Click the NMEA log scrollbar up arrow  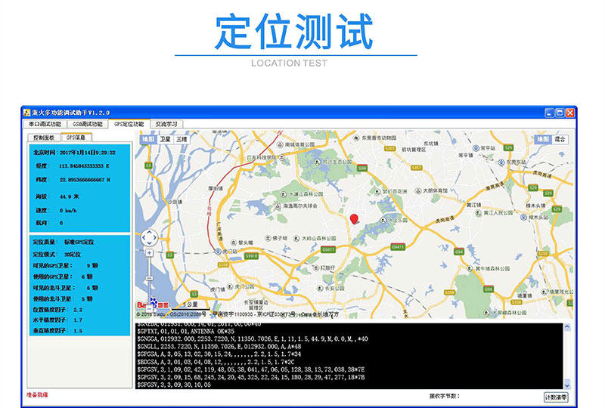tap(567, 327)
